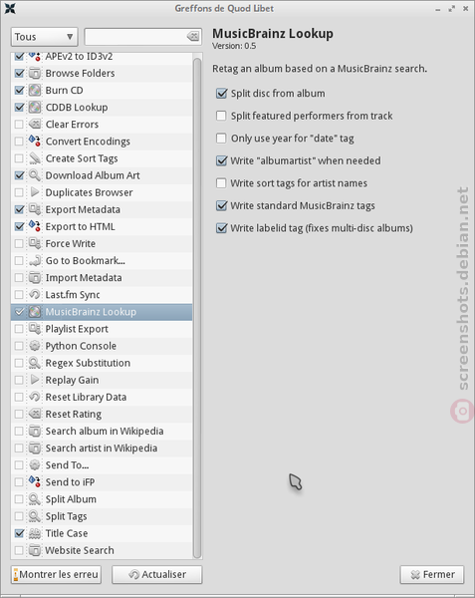475x598 pixels.
Task: Select Search artist in Wikipedia row
Action: point(102,448)
